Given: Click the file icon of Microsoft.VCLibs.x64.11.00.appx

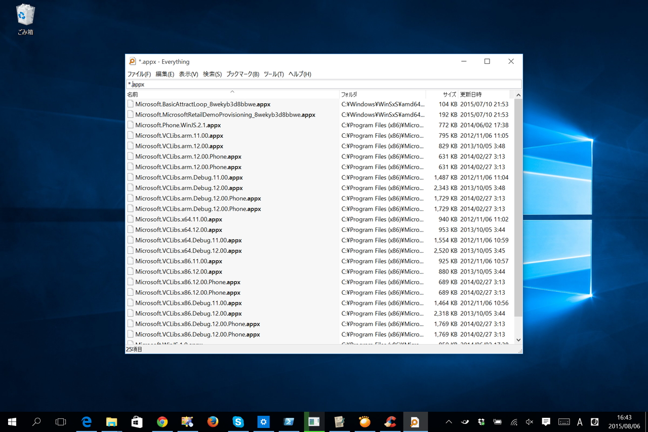Looking at the screenshot, I should [x=131, y=219].
